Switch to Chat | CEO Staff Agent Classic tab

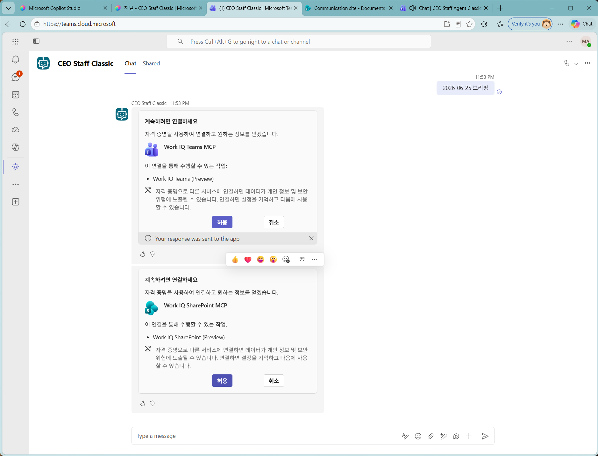coord(444,8)
